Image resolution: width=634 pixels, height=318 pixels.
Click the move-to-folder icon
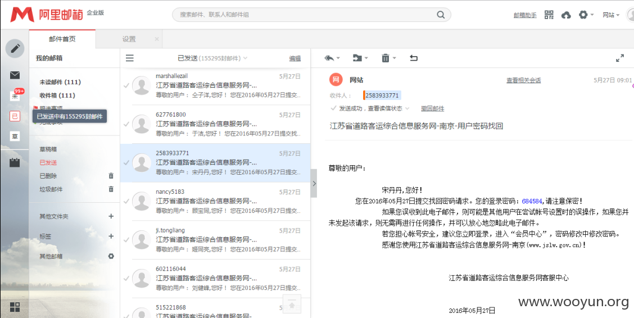pyautogui.click(x=357, y=58)
